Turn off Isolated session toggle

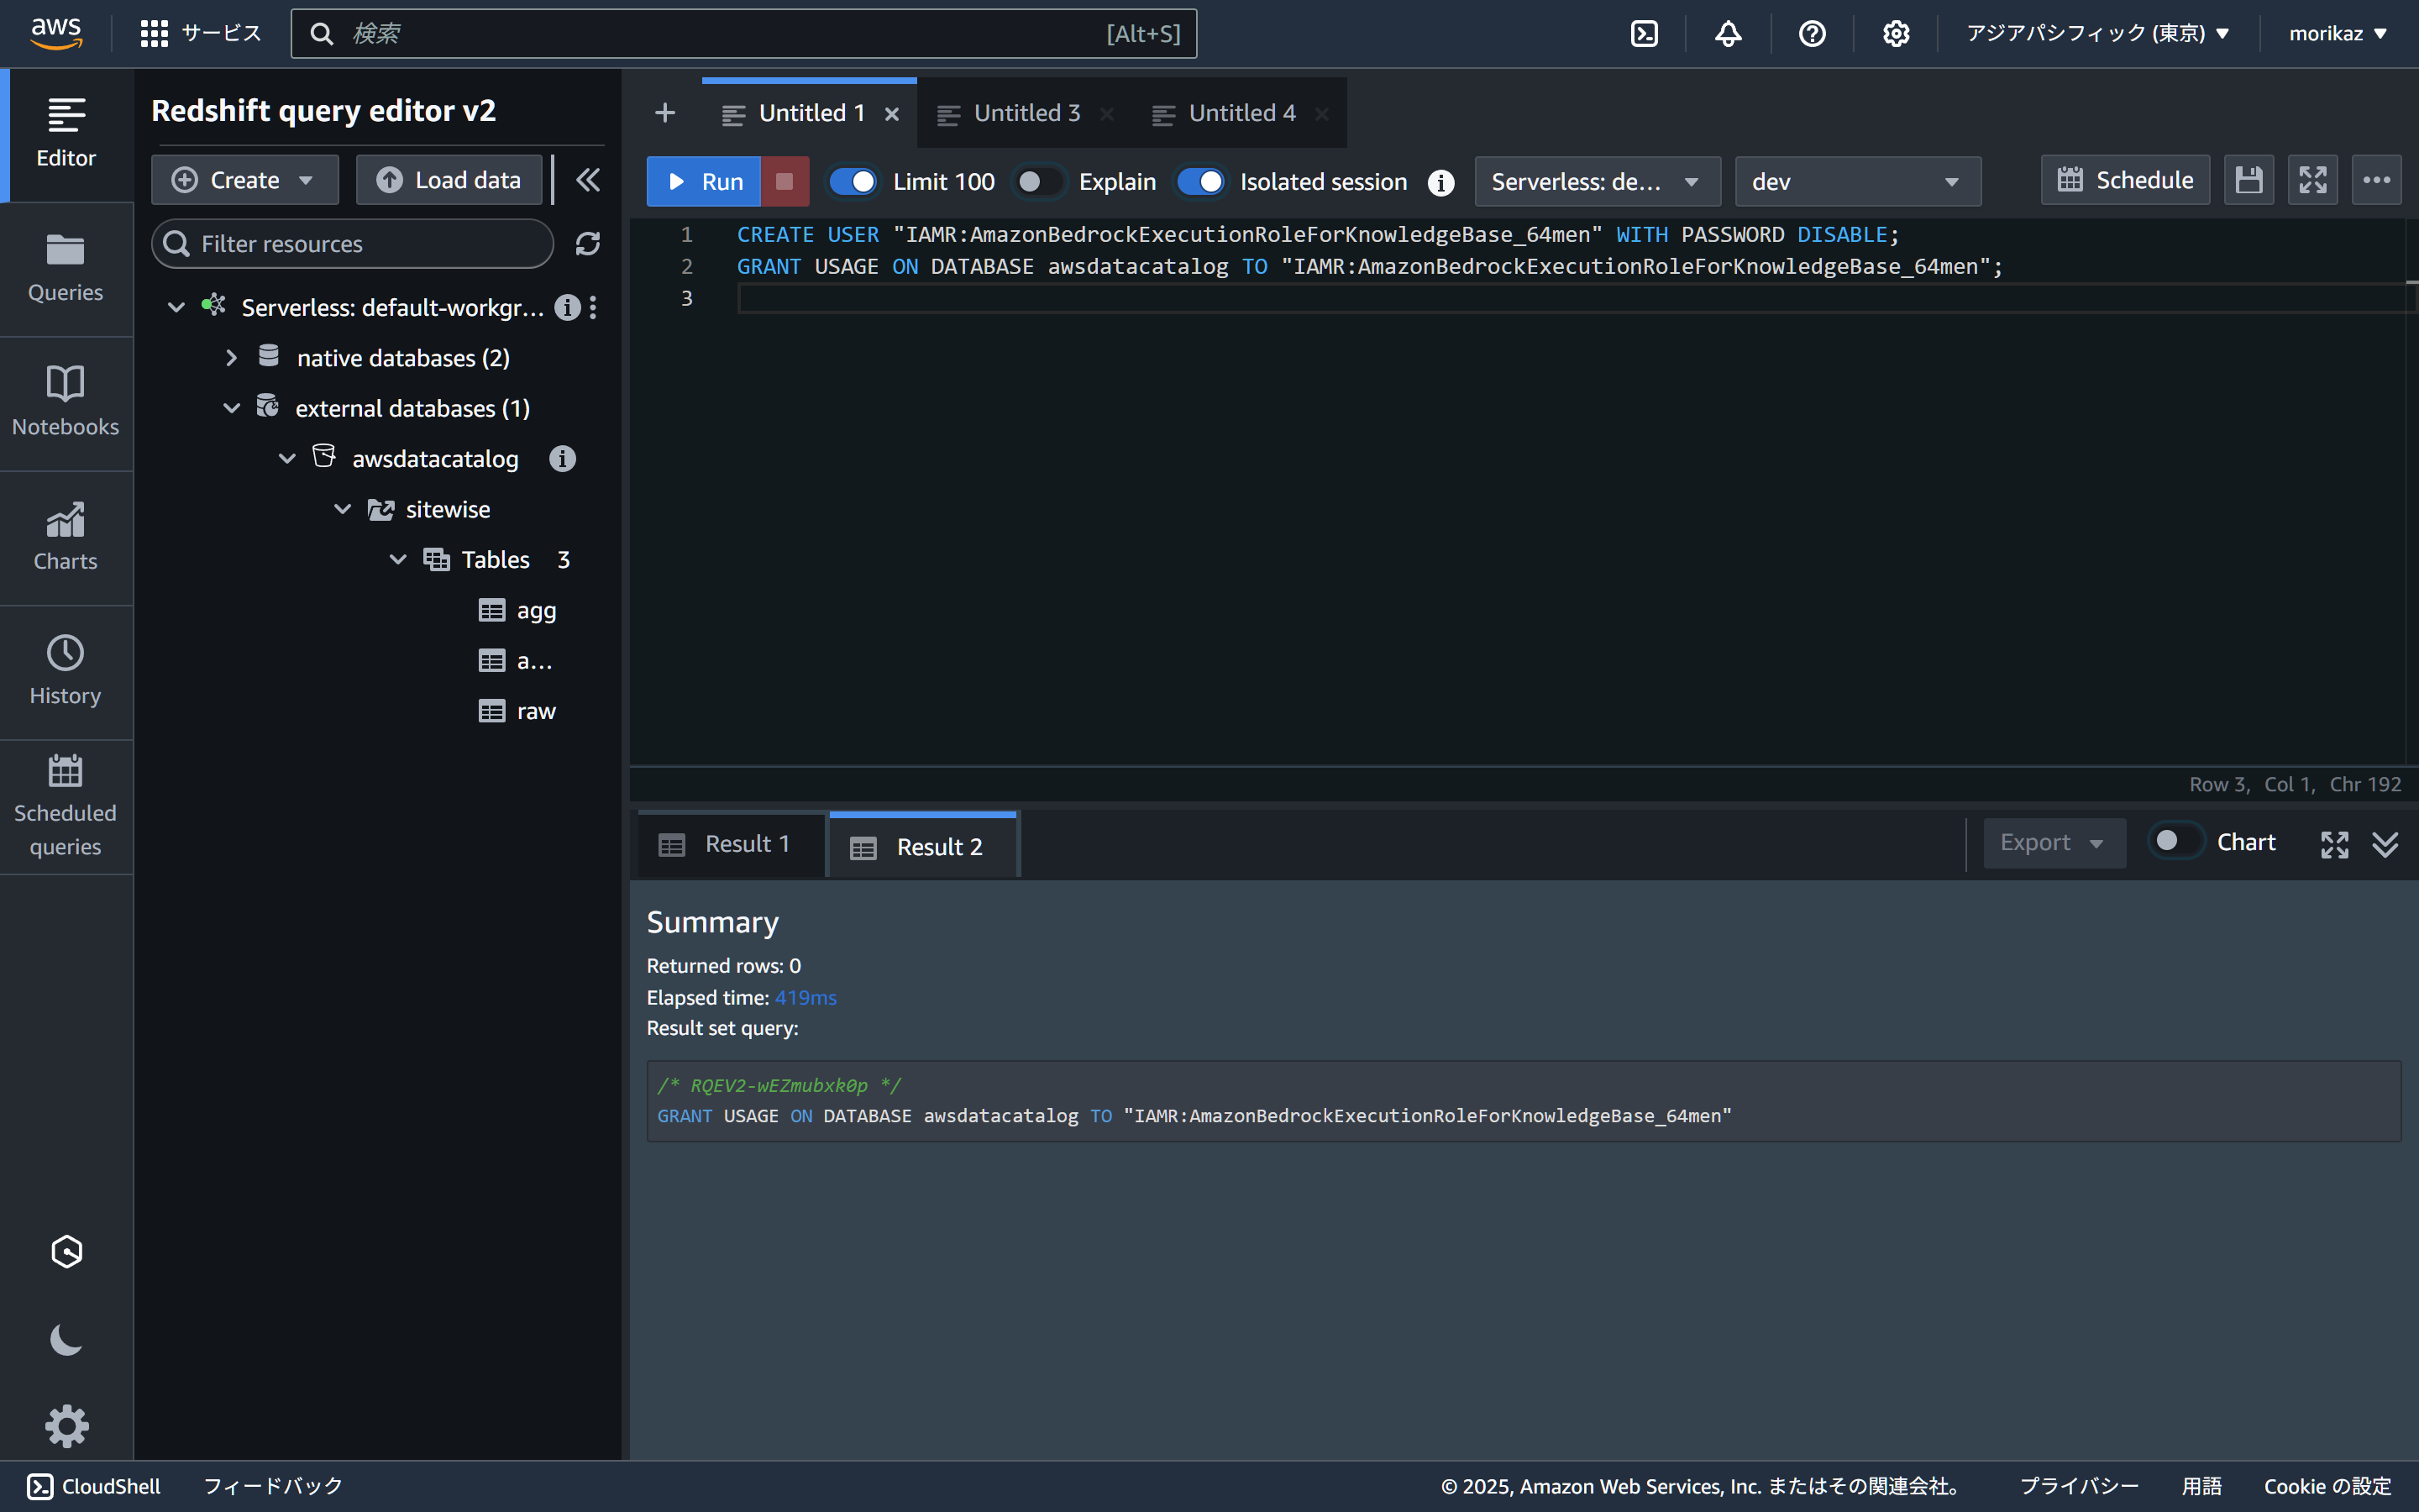tap(1199, 182)
